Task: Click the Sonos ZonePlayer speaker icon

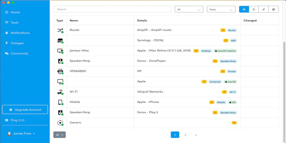Action: click(x=60, y=61)
